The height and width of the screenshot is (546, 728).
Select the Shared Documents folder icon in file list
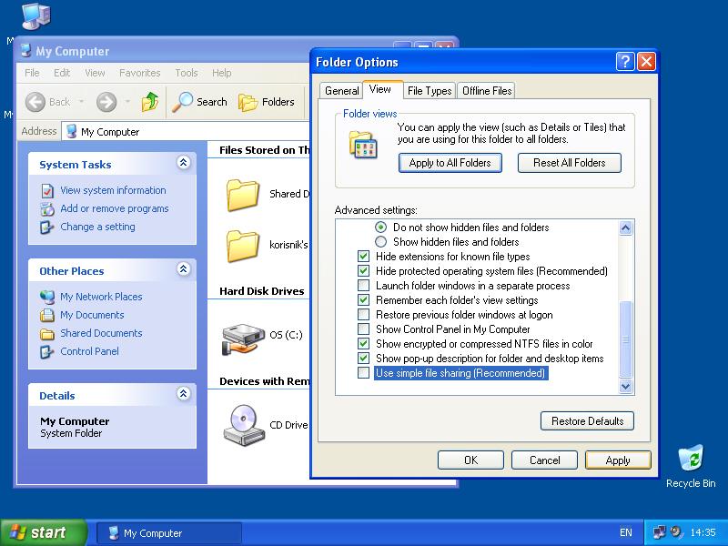point(242,195)
